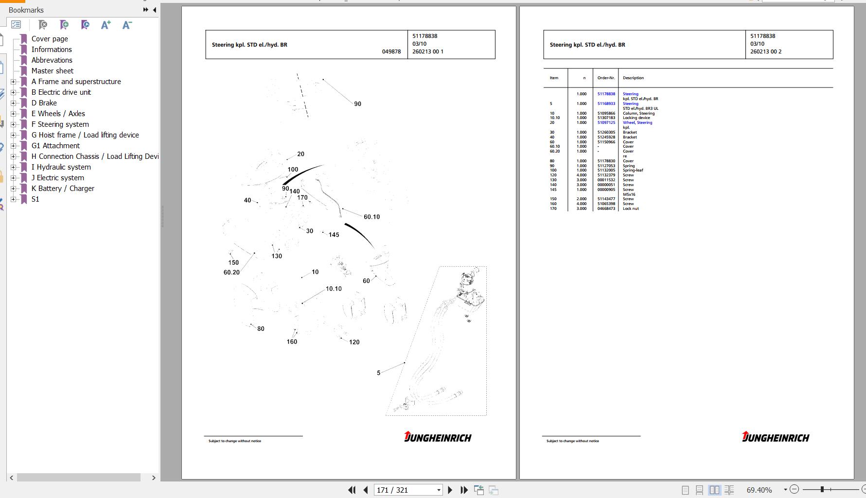Switch to single page view
Viewport: 866px width, 498px height.
point(685,490)
